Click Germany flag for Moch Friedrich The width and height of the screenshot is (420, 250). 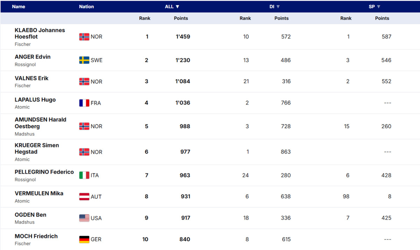tap(84, 240)
